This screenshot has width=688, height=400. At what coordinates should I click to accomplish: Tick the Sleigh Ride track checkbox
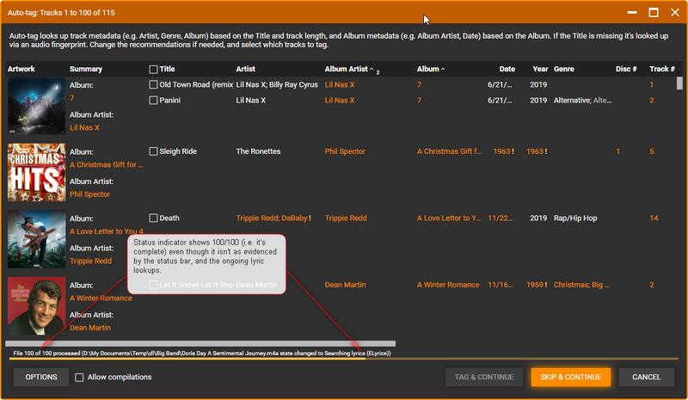(153, 151)
